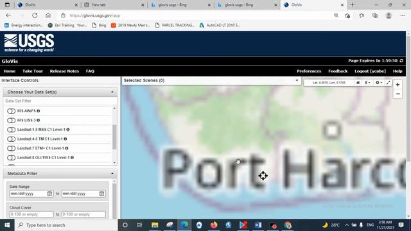
Task: Open the browser home button
Action: click(48, 15)
